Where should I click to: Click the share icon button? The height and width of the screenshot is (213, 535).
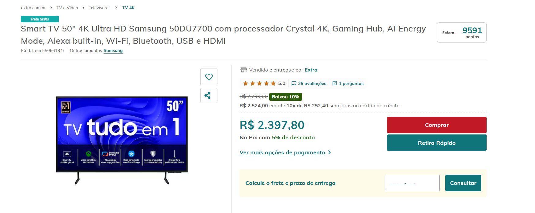click(209, 95)
